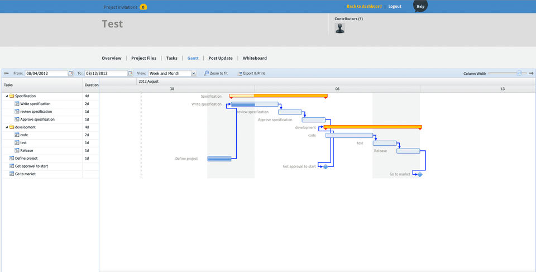The image size is (536, 272).
Task: Select the Release task Gantt bar
Action: pyautogui.click(x=408, y=151)
